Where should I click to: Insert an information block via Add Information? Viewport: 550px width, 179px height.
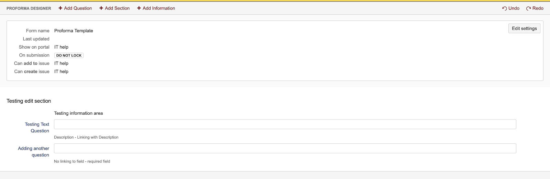(158, 8)
